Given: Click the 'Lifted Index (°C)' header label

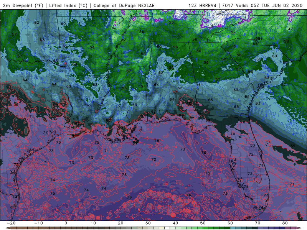Looking at the screenshot, I should coord(68,5).
